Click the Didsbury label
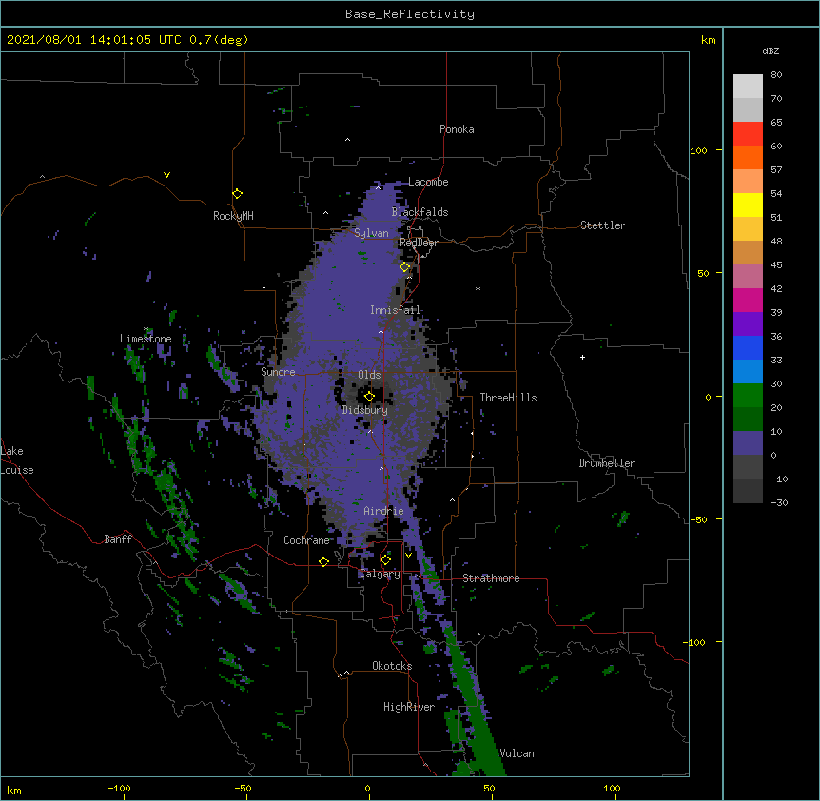Viewport: 820px width, 801px height. (x=364, y=410)
